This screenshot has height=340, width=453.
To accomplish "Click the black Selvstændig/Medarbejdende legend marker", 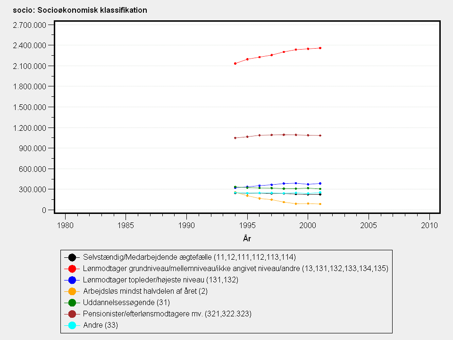I will [72, 257].
